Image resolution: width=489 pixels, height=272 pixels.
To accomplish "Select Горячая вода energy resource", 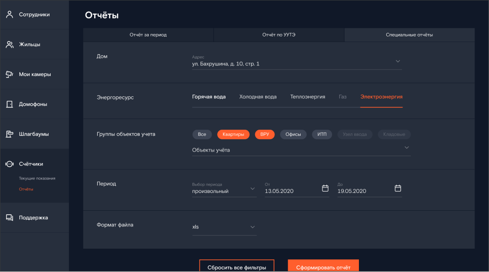I will click(209, 97).
